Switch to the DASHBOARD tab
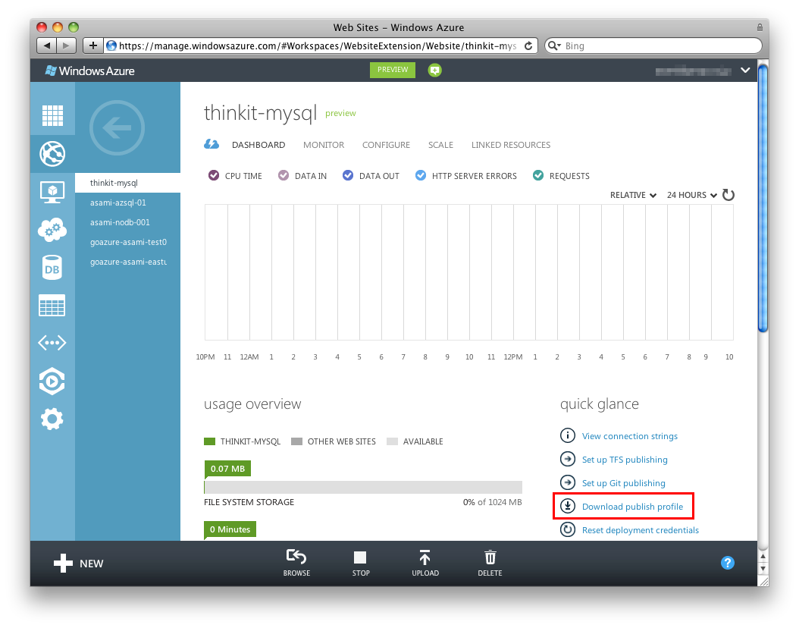This screenshot has width=799, height=628. (x=258, y=145)
